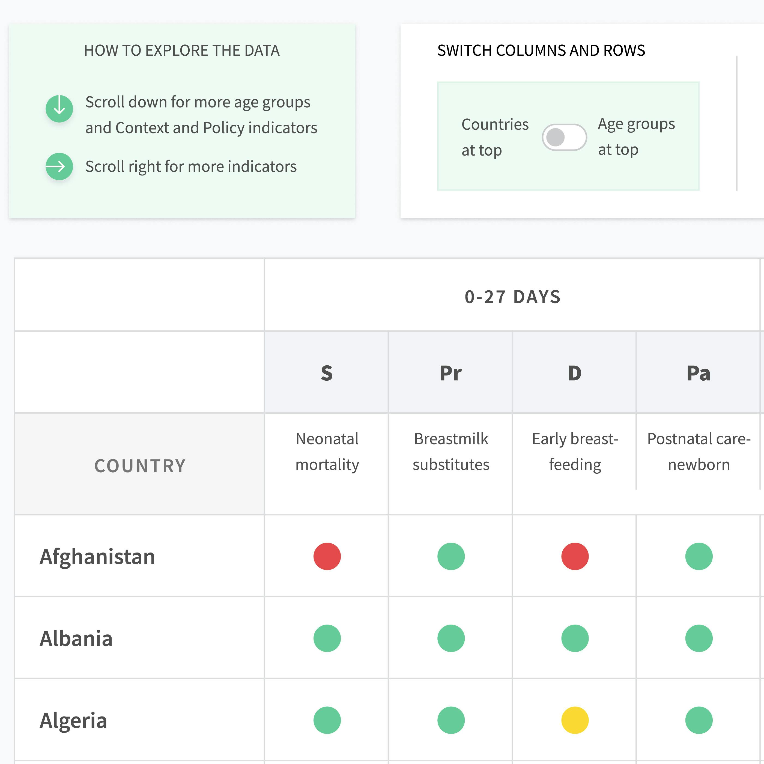
Task: Select the 'D' column category header
Action: pos(574,372)
